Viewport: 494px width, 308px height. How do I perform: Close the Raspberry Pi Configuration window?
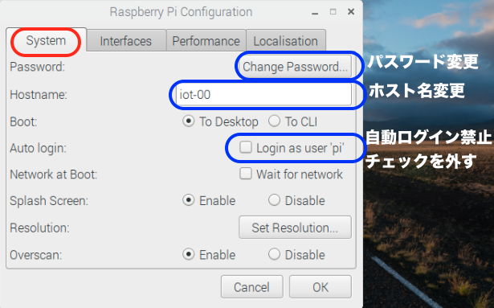coord(351,12)
